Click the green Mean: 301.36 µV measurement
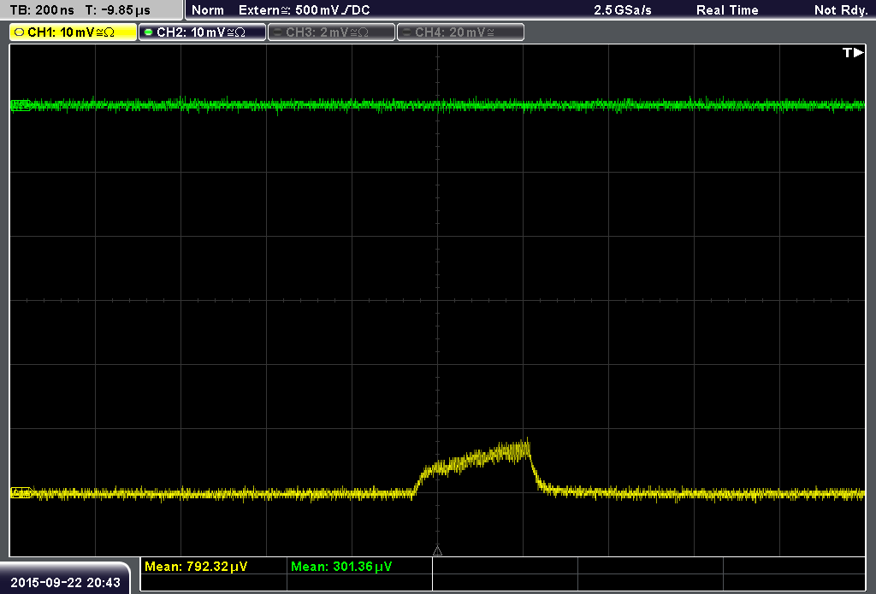The image size is (876, 594). click(x=341, y=567)
